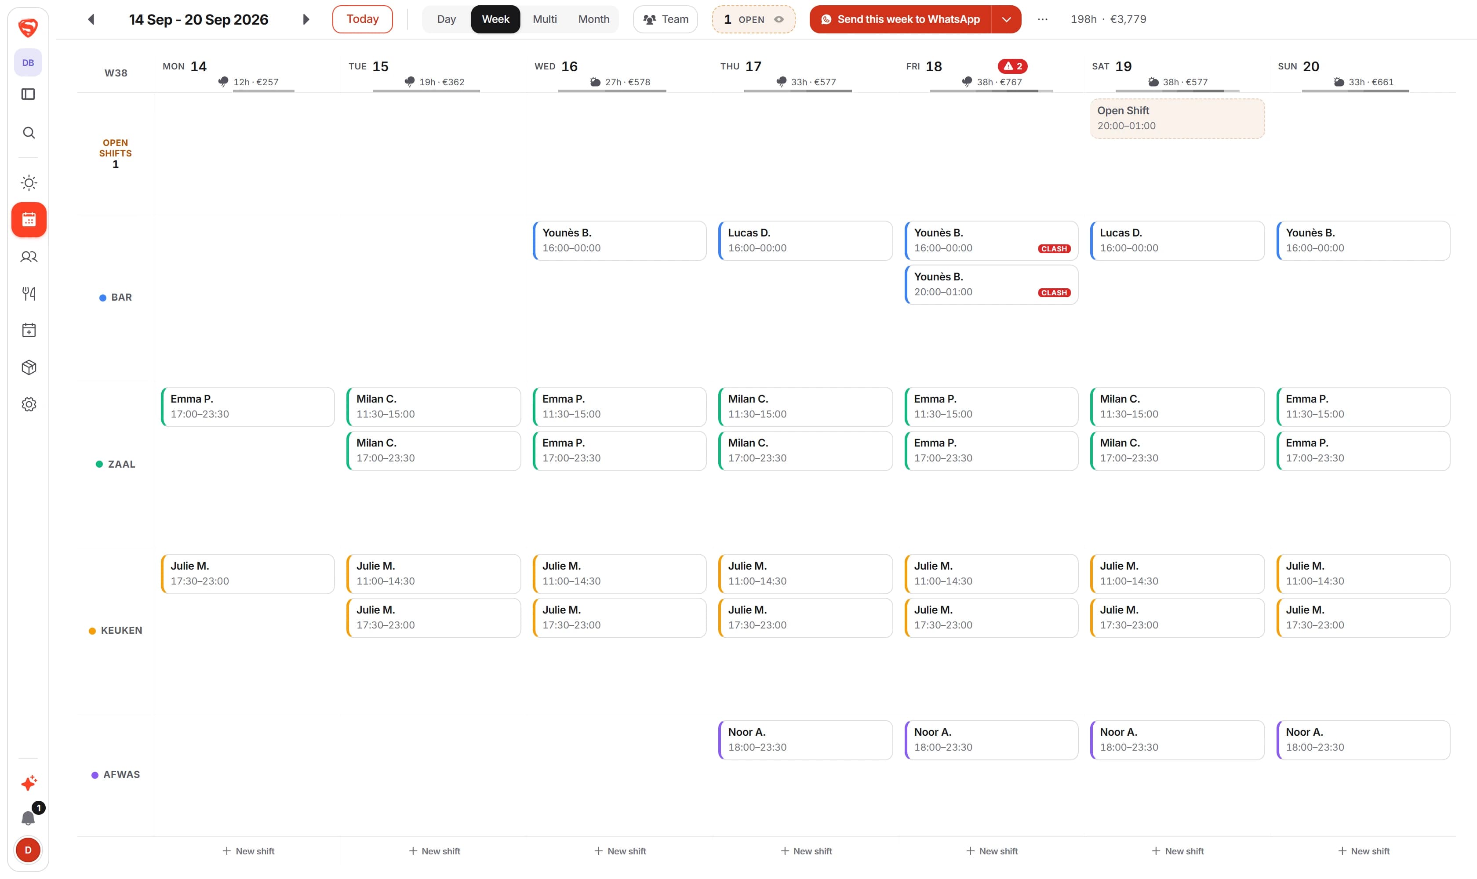Open the Team filter button
Screen dimensions: 1477x879
(666, 19)
